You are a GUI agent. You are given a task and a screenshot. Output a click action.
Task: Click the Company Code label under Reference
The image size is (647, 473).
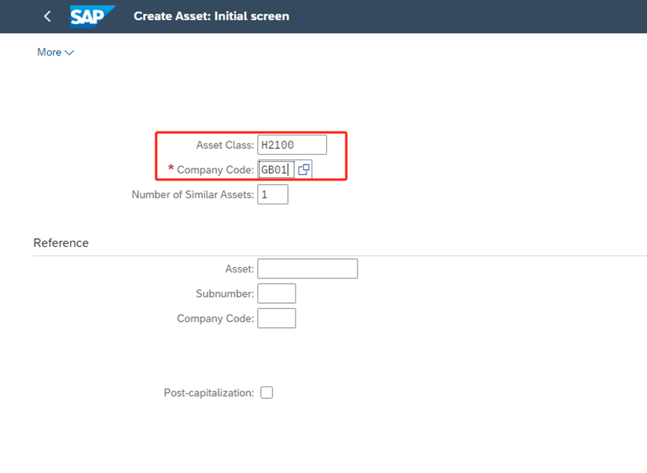(x=215, y=318)
